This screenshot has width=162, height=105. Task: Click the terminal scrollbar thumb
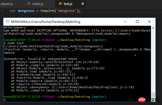point(153,95)
